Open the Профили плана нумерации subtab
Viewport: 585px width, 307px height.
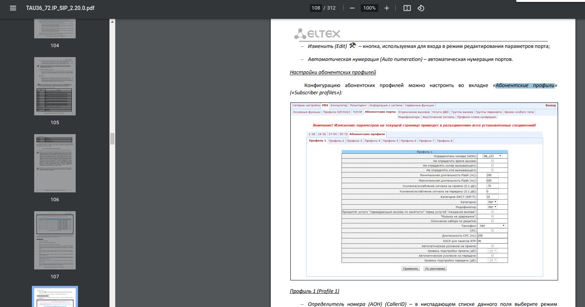click(x=477, y=117)
